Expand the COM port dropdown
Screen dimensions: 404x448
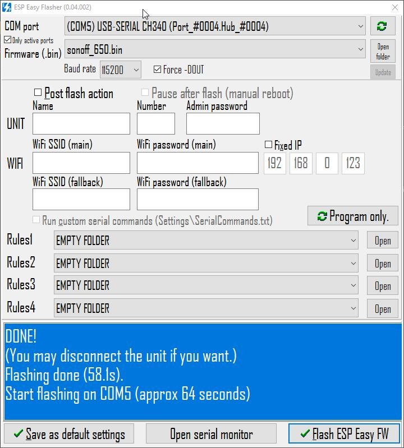coord(360,26)
